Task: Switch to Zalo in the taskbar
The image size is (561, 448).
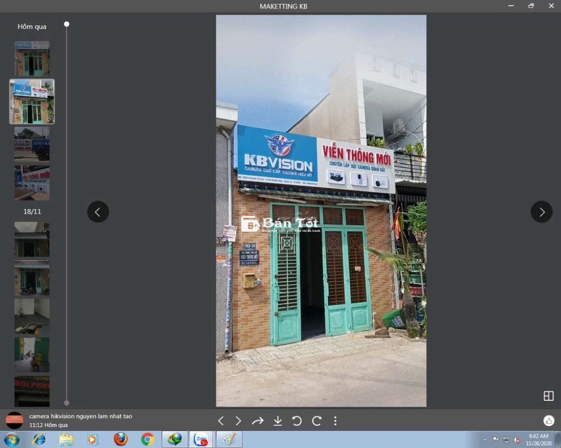Action: pos(201,440)
